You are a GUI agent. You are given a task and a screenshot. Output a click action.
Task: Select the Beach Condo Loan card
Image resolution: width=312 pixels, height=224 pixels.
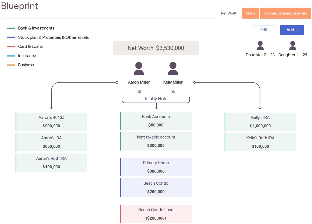156,214
